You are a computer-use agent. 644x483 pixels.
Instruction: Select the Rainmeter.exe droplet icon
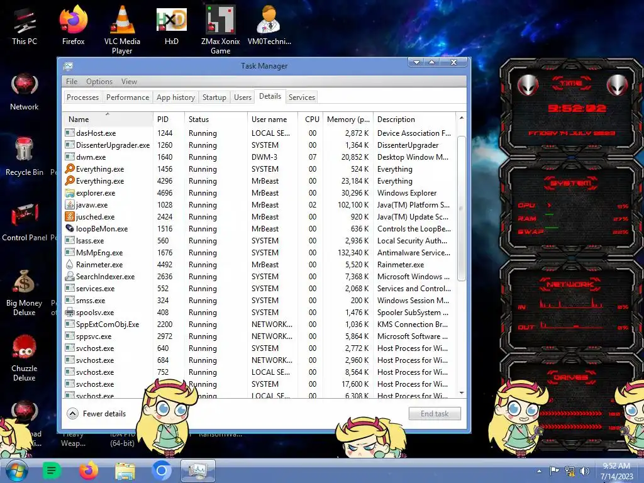tap(70, 265)
